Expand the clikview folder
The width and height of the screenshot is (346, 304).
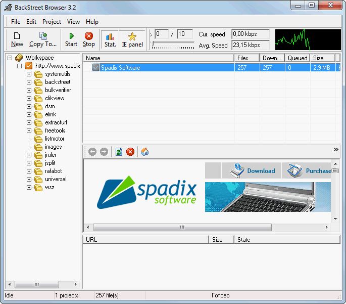[29, 98]
